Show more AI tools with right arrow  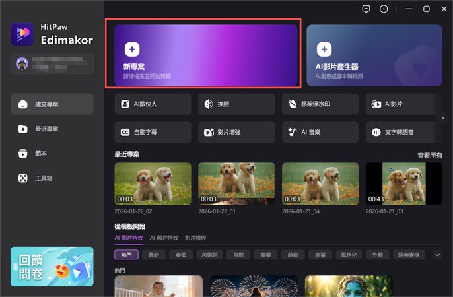click(x=442, y=118)
